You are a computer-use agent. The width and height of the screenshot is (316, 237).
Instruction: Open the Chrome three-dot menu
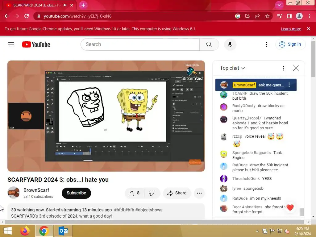coord(309,16)
